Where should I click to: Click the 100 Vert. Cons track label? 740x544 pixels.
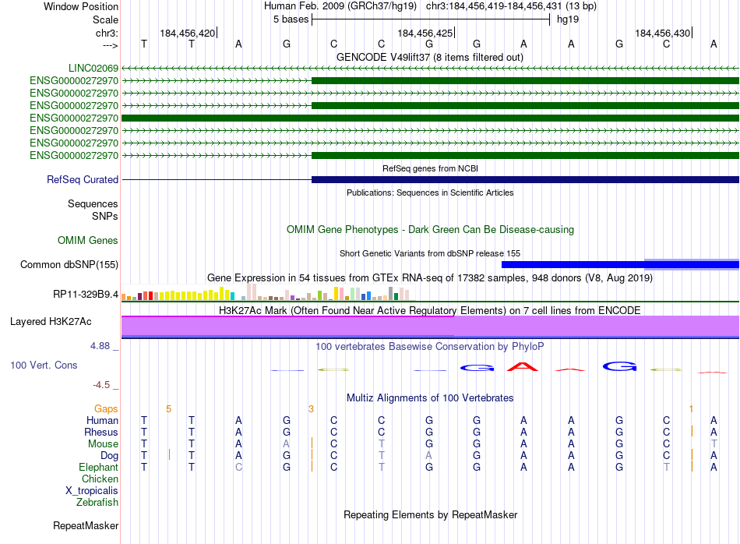tap(44, 365)
